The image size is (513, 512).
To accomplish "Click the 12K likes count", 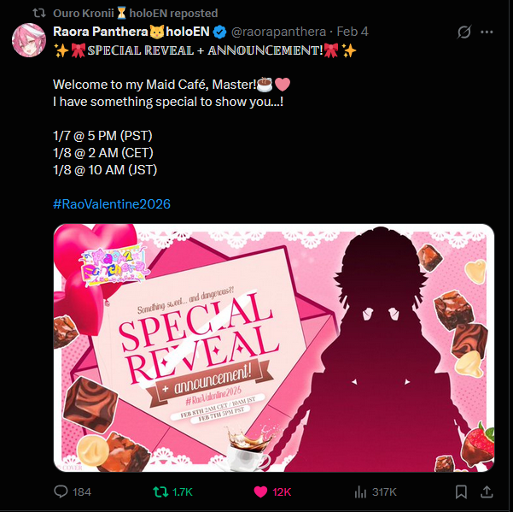I will [x=282, y=492].
